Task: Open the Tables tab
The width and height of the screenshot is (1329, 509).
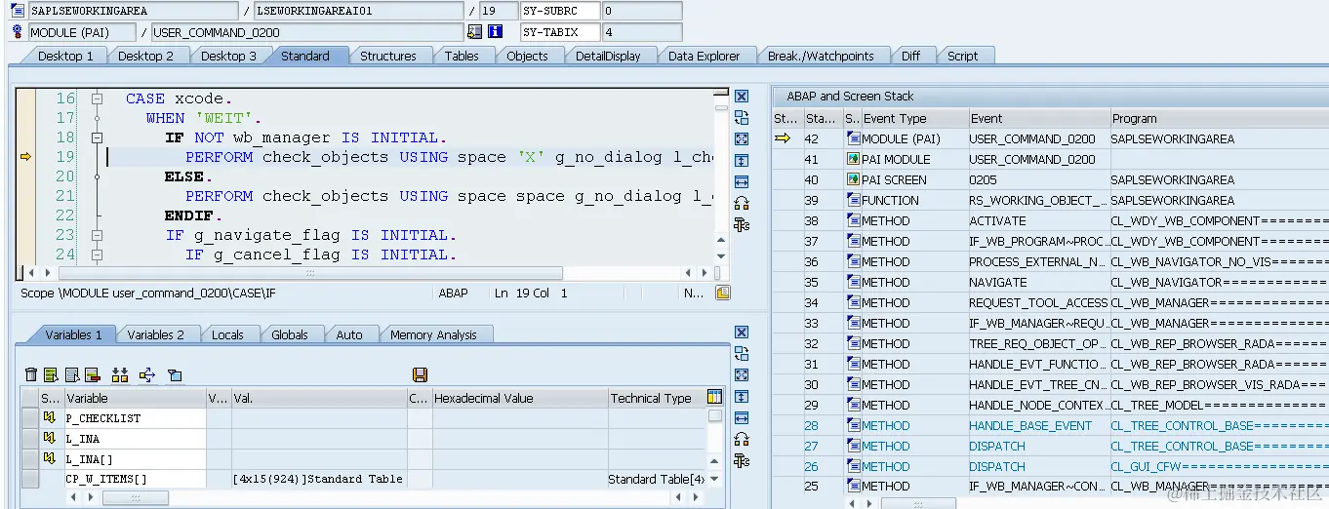Action: (462, 56)
